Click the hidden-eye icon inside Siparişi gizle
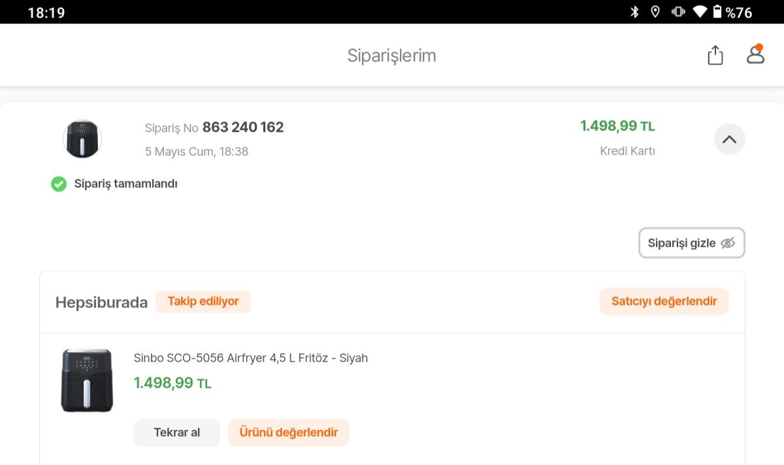 728,242
